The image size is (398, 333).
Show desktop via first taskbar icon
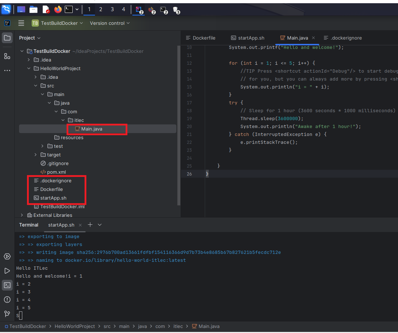point(21,10)
